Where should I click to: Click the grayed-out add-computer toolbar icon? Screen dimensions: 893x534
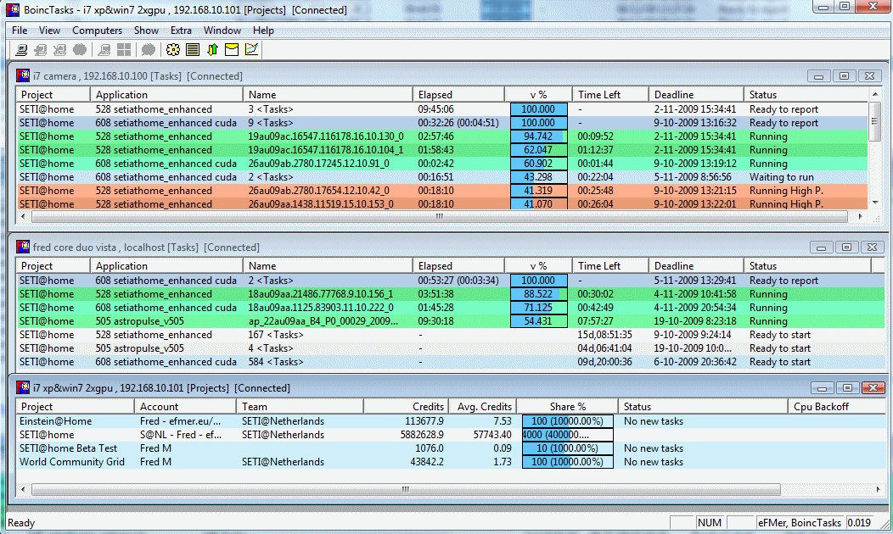pyautogui.click(x=41, y=50)
